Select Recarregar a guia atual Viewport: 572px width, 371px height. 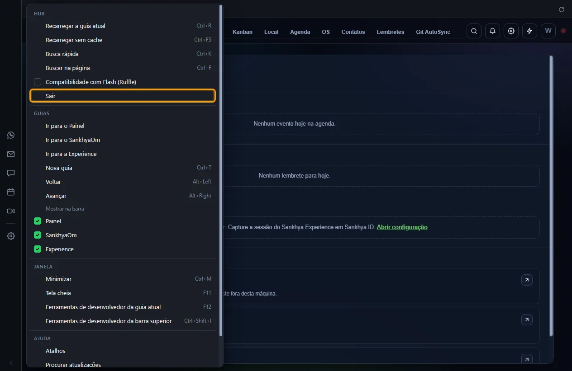(x=123, y=26)
